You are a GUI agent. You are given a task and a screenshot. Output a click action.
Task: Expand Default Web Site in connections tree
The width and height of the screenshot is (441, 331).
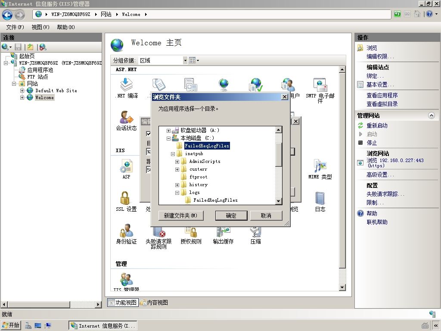[x=22, y=91]
